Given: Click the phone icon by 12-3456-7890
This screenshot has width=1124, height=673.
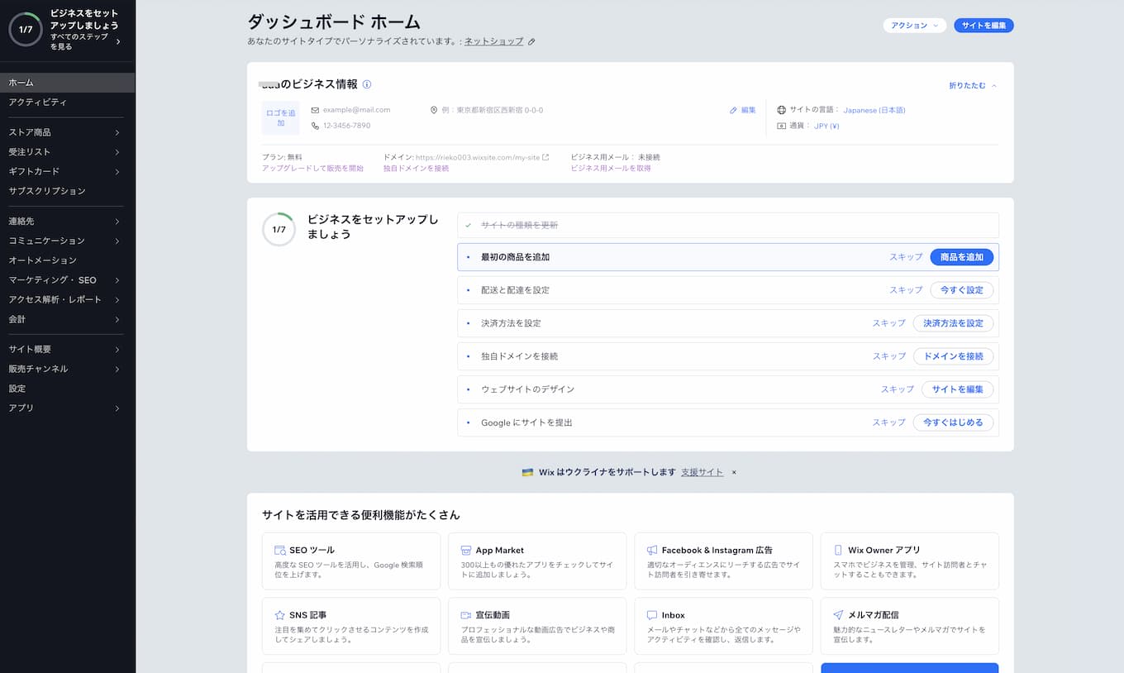Looking at the screenshot, I should point(315,126).
